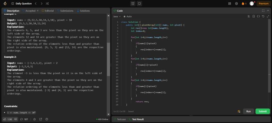Screen dimensions: 272x123
Task: Collapse the Code panel with chevron
Action: tap(268, 11)
